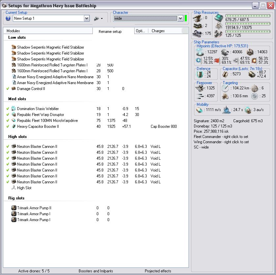Screen dimensions: 276x275
Task: Click the max velocity icon
Action: tap(199, 110)
